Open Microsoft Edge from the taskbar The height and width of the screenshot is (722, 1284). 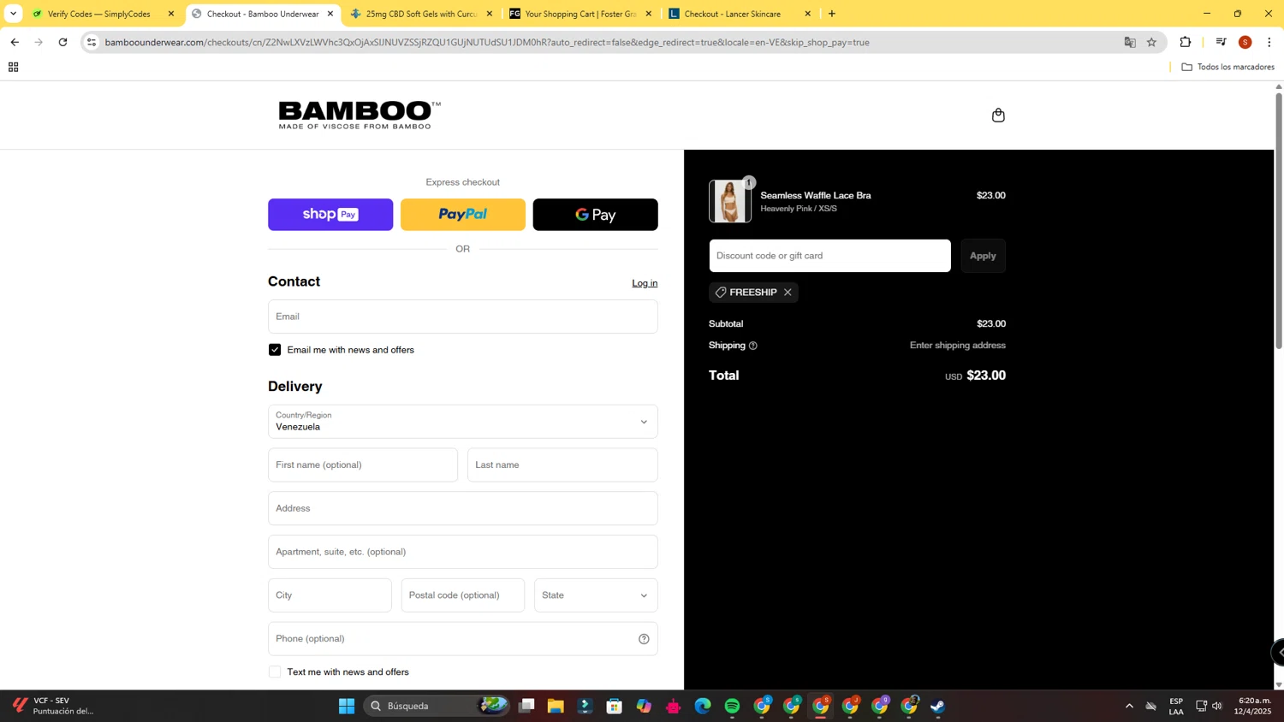(x=703, y=706)
